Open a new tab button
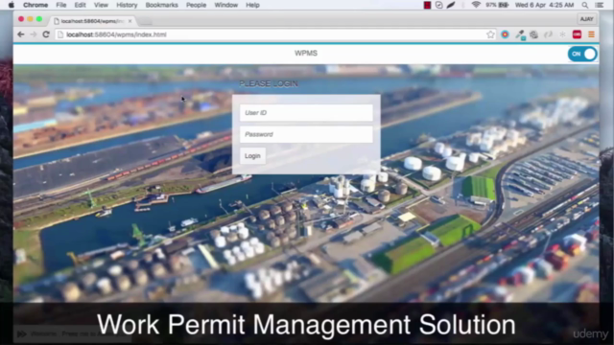This screenshot has width=614, height=345. click(x=145, y=21)
